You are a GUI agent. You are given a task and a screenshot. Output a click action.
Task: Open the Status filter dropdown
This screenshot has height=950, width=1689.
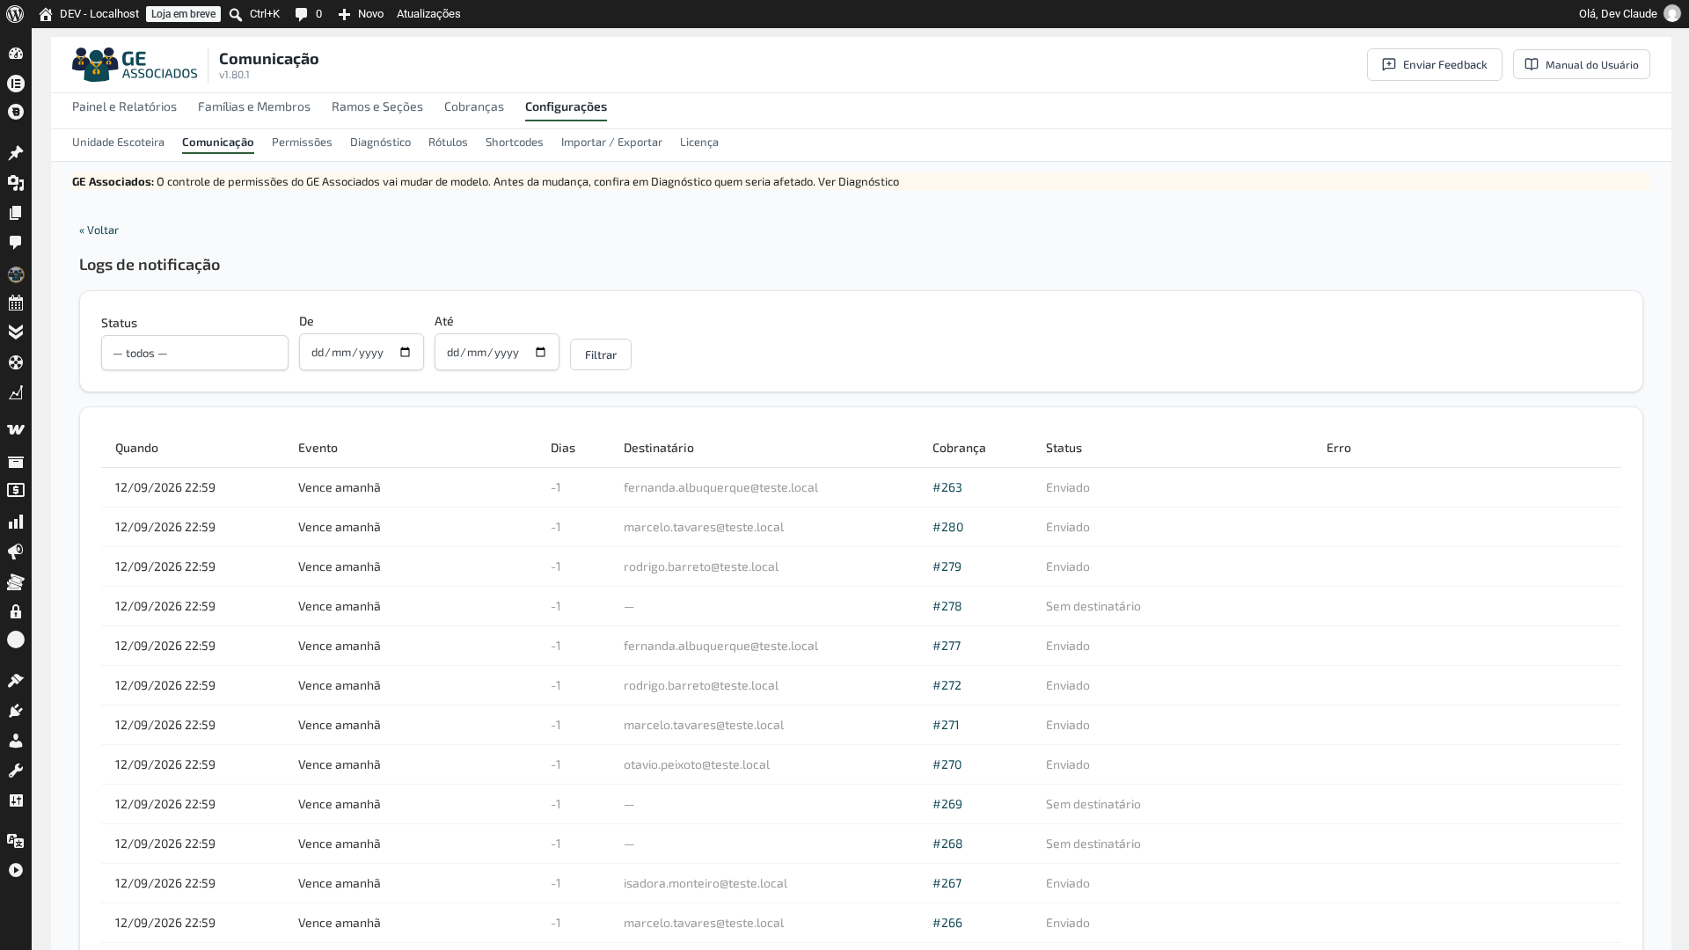tap(194, 353)
